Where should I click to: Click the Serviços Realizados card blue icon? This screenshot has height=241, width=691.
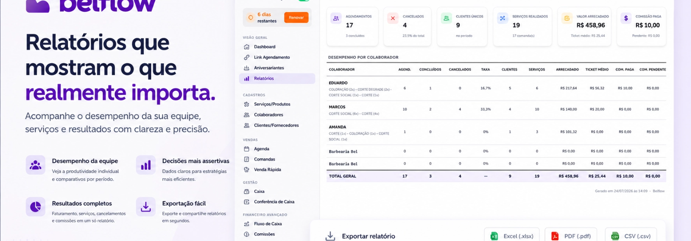pyautogui.click(x=502, y=19)
